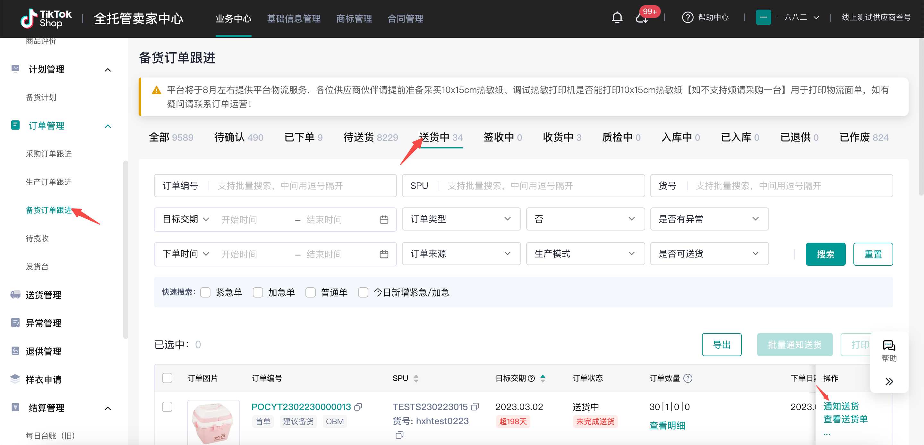
Task: Click the 异常管理 sidebar icon
Action: pos(15,323)
